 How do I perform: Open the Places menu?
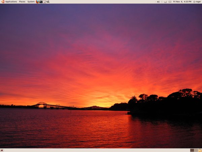tap(22, 2)
